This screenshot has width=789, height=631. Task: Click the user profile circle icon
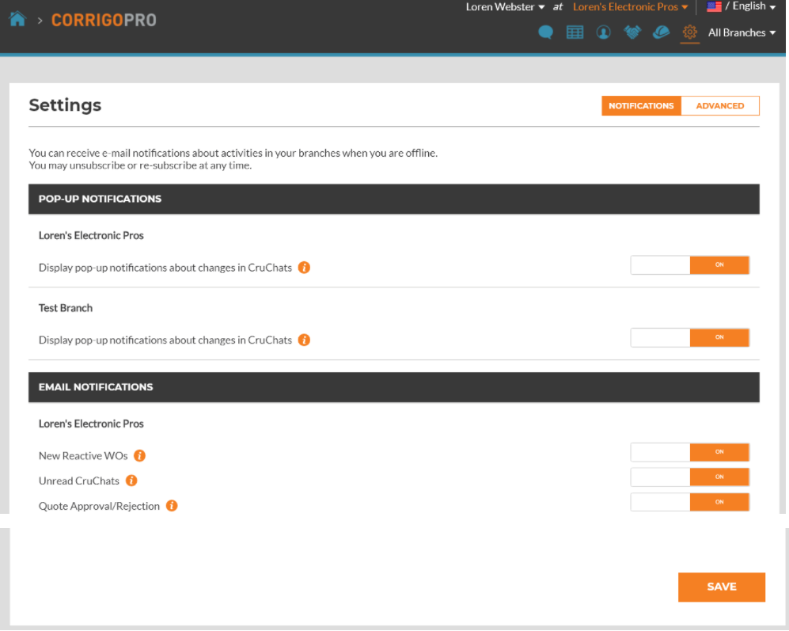point(603,32)
